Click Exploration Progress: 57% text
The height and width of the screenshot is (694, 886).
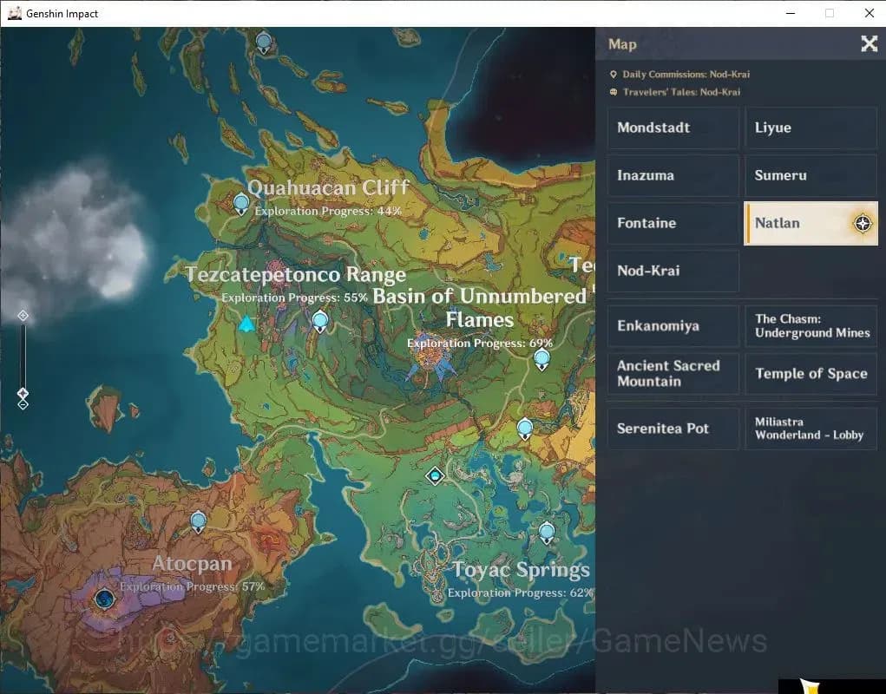tap(192, 586)
